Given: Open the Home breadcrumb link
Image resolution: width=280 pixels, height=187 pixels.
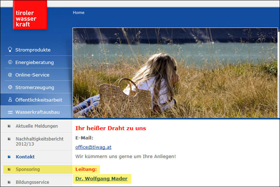Looking at the screenshot, I should click(x=78, y=13).
